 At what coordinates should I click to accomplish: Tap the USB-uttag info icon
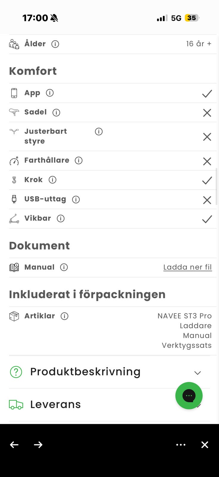[76, 199]
